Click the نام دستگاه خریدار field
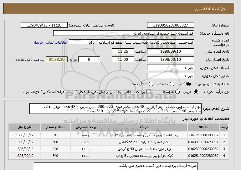241x170 pixels. pos(124,33)
